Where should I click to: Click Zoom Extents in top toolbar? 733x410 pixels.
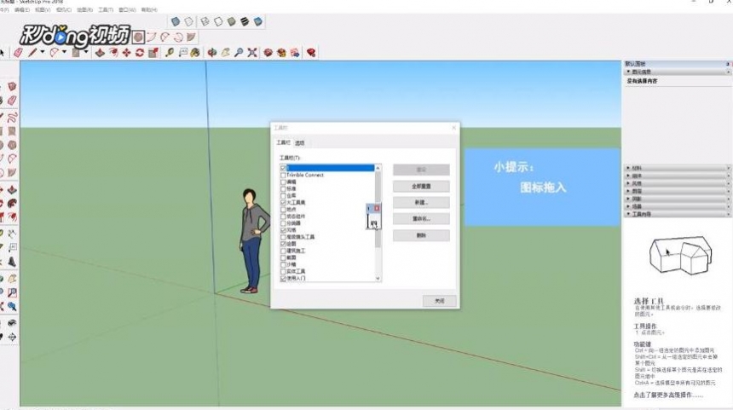pyautogui.click(x=252, y=53)
